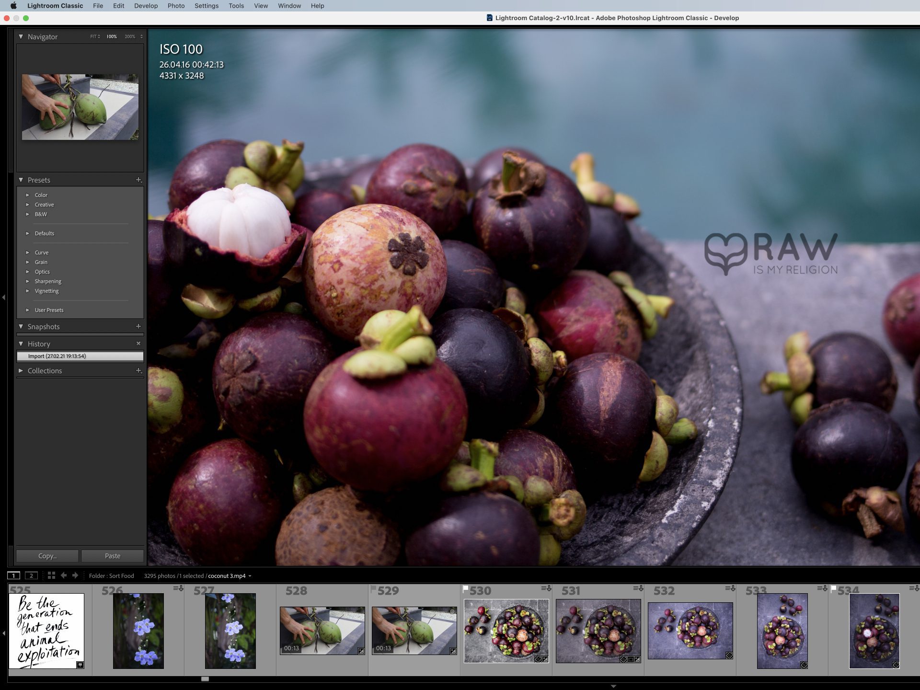Set navigator zoom to 200%
Image resolution: width=920 pixels, height=690 pixels.
[x=130, y=36]
